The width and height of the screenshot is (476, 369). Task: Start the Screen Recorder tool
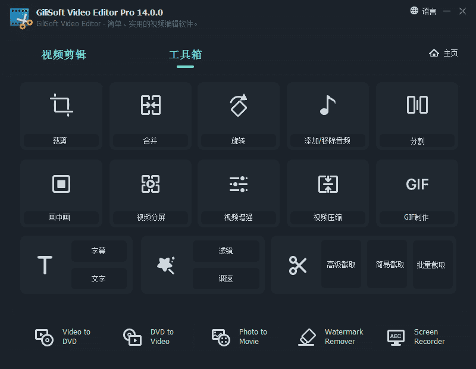click(416, 337)
